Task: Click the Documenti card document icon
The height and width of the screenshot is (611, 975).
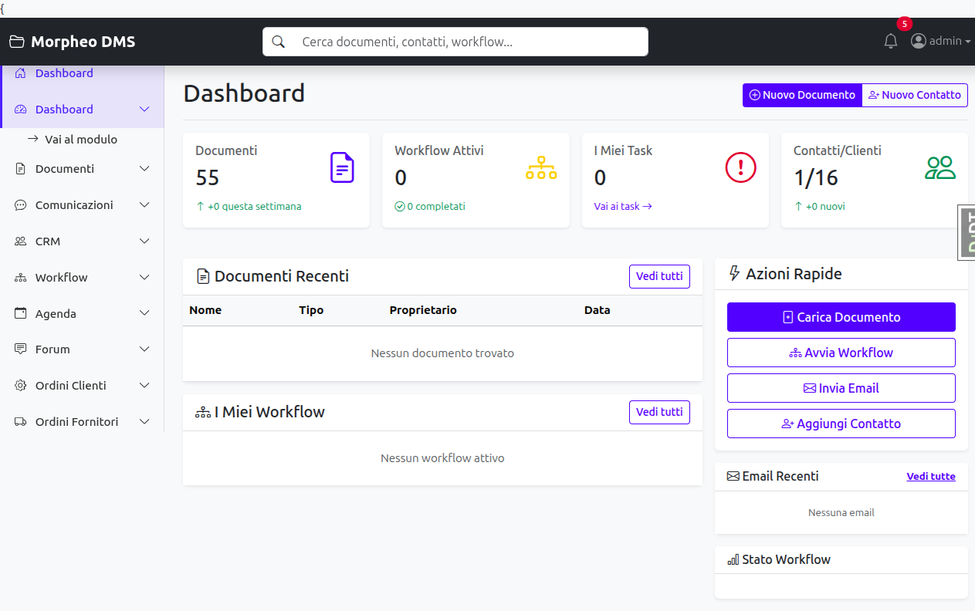Action: point(342,167)
